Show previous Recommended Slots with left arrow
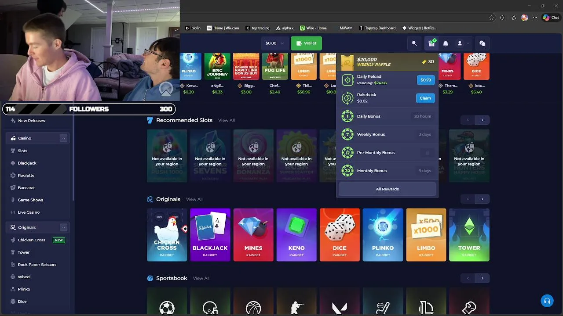This screenshot has width=563, height=316. (468, 120)
